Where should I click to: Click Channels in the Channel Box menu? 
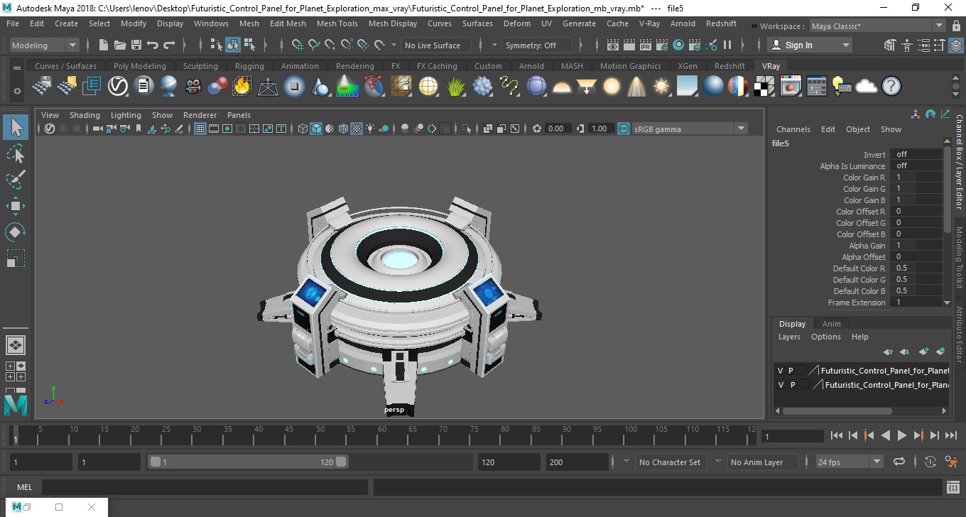click(793, 129)
